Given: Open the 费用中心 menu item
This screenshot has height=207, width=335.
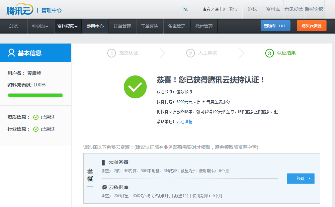Looking at the screenshot, I should (95, 26).
